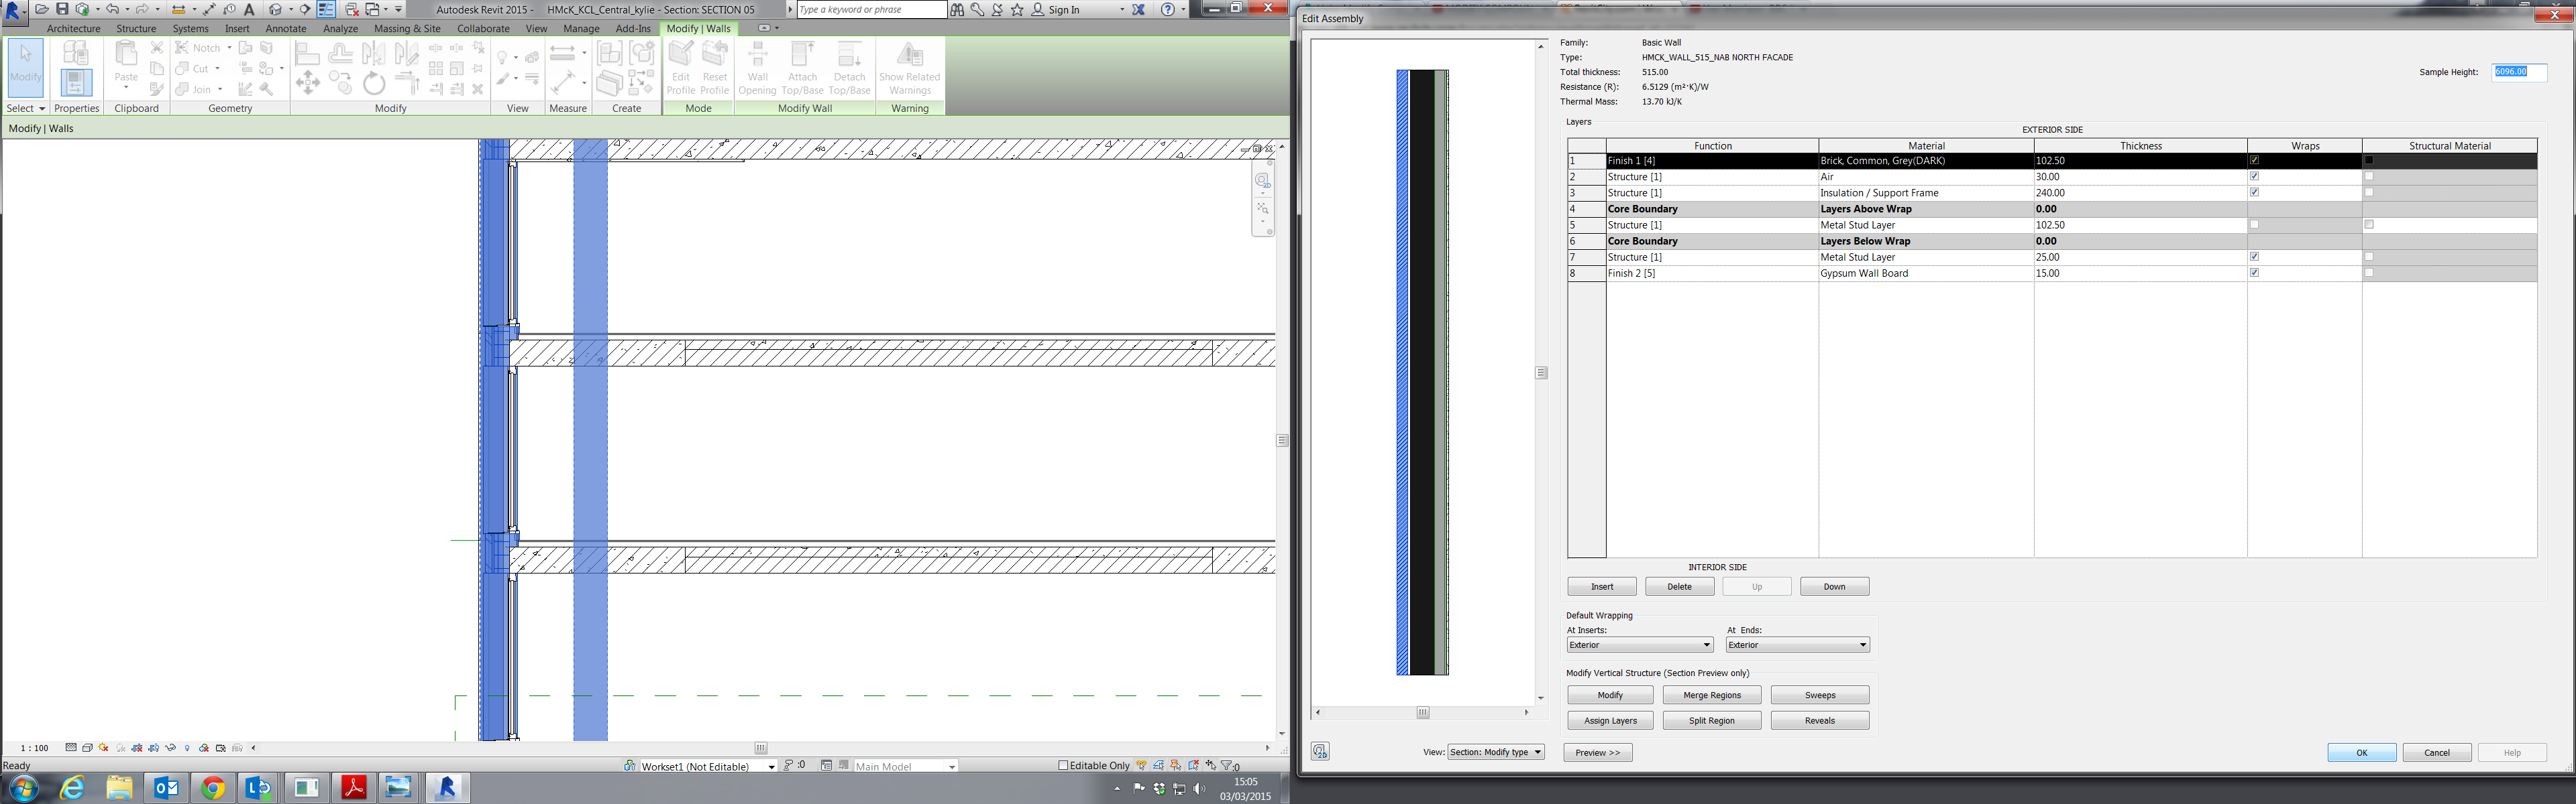The height and width of the screenshot is (804, 2576).
Task: Open the At Ends wrapping dropdown
Action: pos(1797,645)
